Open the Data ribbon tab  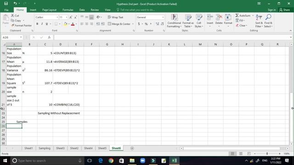point(82,10)
